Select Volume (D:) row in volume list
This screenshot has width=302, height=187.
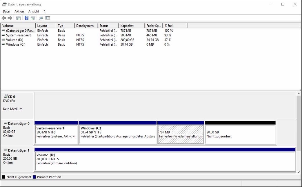[14, 40]
